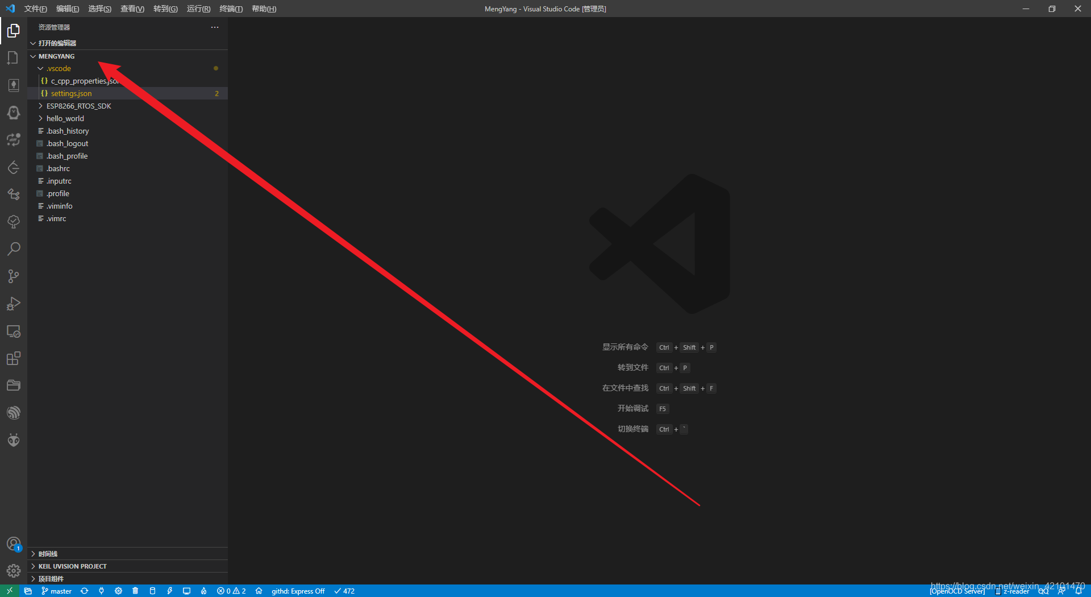Open the Remote Explorer monitor icon

[14, 331]
